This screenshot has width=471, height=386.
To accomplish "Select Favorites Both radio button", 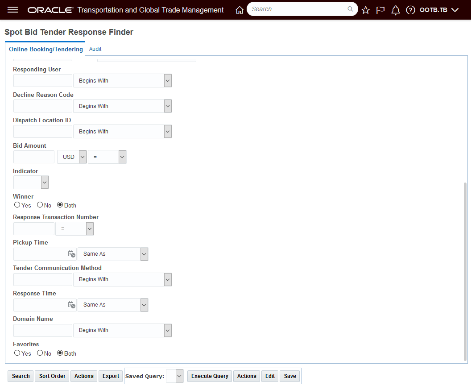I will 60,353.
